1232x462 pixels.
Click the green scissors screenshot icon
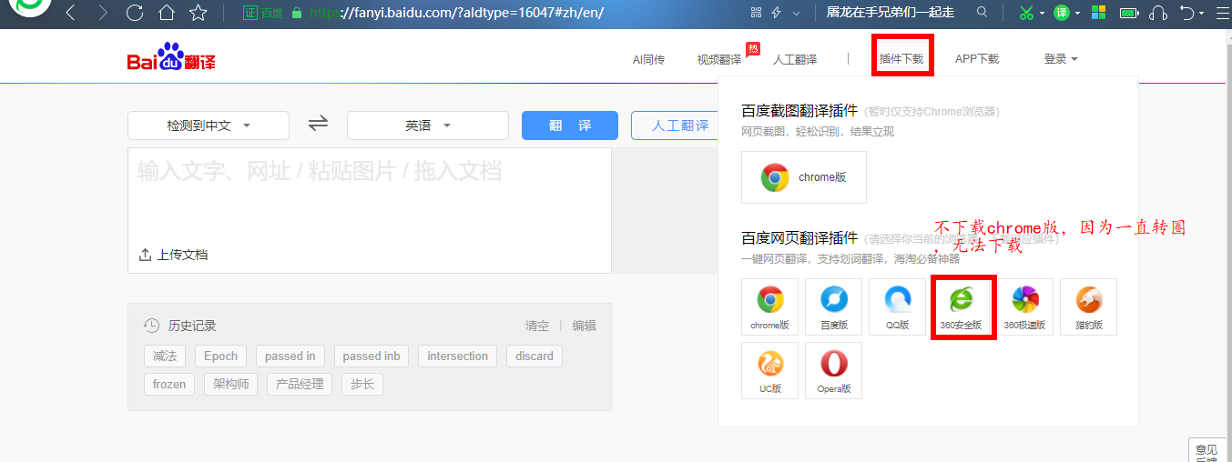(x=1026, y=13)
